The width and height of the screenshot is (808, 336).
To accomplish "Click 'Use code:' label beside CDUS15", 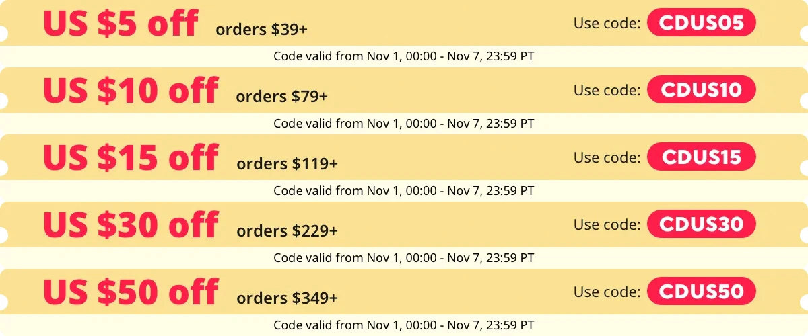I will 607,157.
